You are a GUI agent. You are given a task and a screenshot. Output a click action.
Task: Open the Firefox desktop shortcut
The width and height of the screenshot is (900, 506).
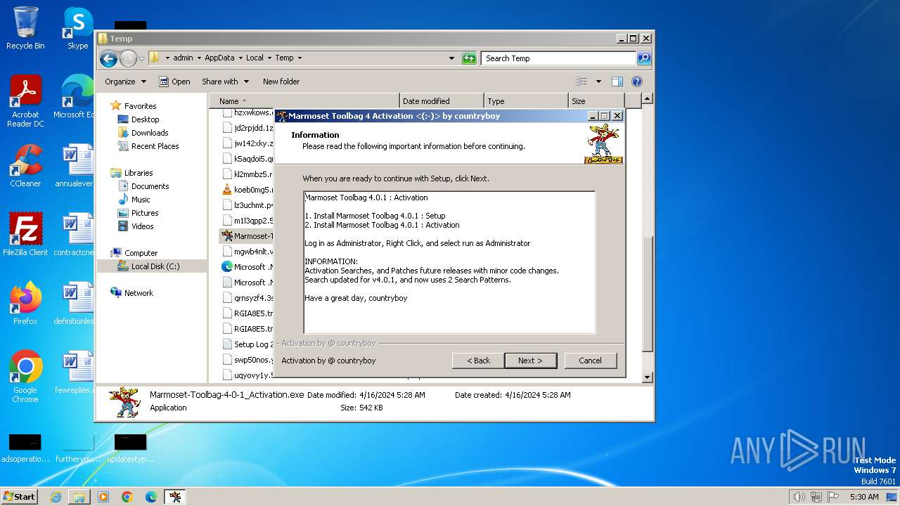click(25, 303)
